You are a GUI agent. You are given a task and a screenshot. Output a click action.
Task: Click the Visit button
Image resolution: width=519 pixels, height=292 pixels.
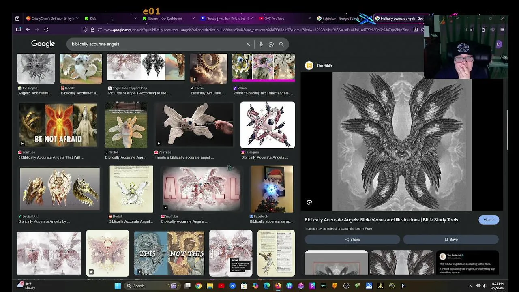[x=489, y=220]
